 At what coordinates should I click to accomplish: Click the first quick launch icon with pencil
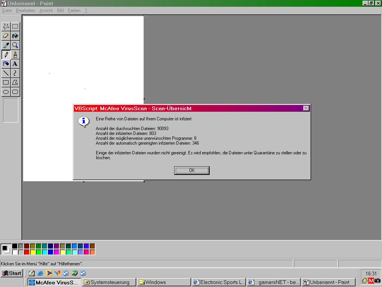31,273
